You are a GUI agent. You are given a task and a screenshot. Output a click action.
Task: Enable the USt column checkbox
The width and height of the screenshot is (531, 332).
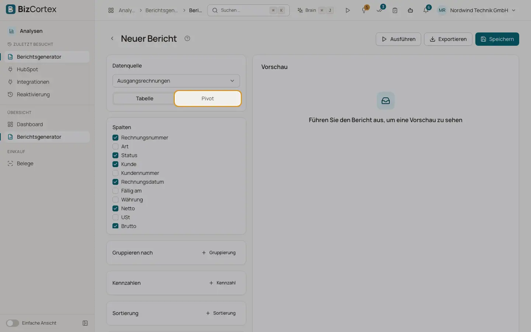point(115,217)
